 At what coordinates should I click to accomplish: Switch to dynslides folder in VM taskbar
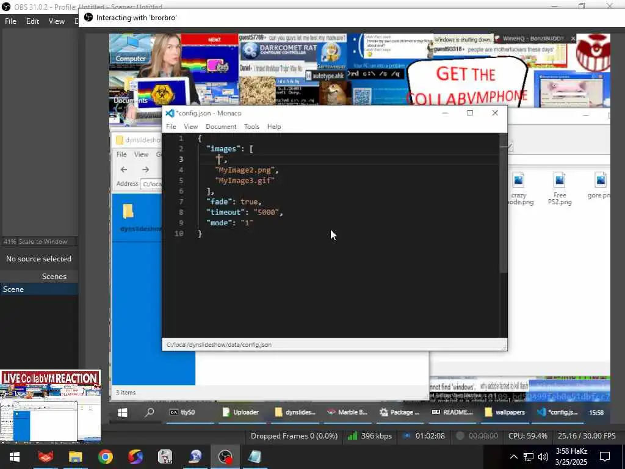coord(295,412)
